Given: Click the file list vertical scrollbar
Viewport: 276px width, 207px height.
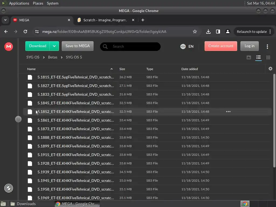Looking at the screenshot, I should coord(274,121).
